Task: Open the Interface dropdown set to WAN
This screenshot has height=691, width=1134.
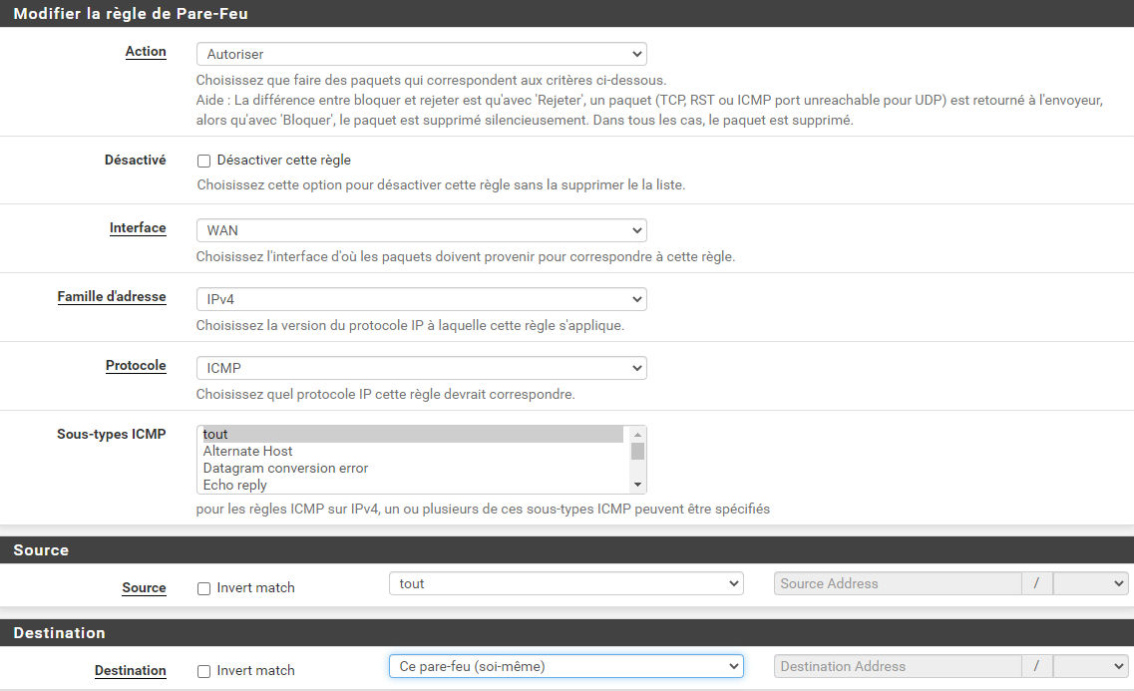Action: (419, 229)
